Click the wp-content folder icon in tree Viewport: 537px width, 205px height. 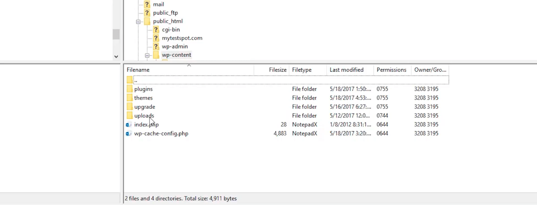click(156, 55)
